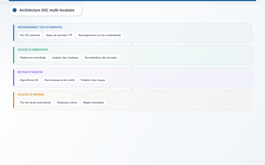Click Renseignement sur les vulnérabilités chip
This screenshot has height=165, width=265.
pos(100,35)
